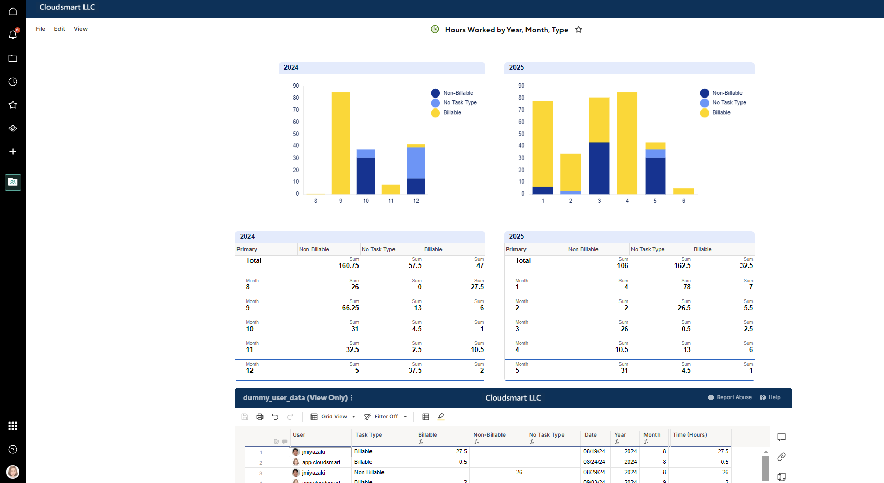Screen dimensions: 884x483
Task: Select app cloudsmart cell in row 2
Action: (x=320, y=462)
